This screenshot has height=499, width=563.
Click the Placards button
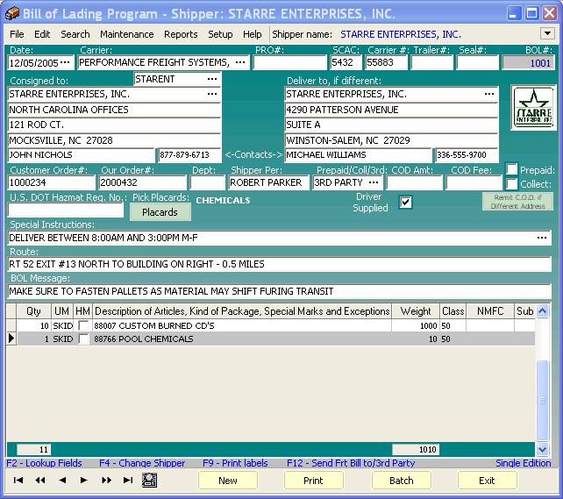160,212
